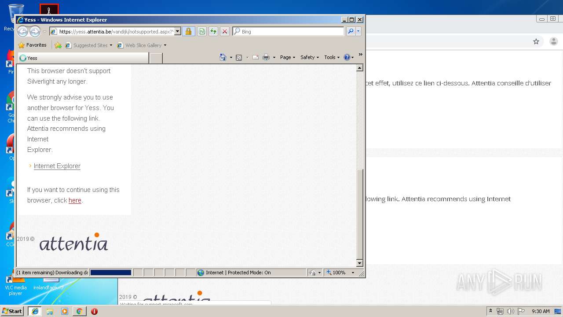This screenshot has height=317, width=563.
Task: Open the Safety menu
Action: point(310,57)
